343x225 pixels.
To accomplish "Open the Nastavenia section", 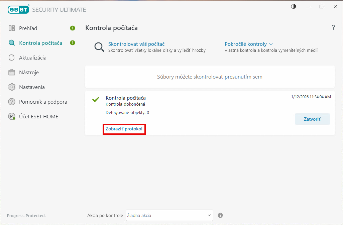I will [32, 87].
